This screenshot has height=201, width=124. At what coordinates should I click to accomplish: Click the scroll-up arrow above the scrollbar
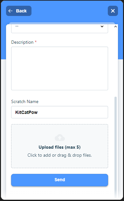(115, 27)
